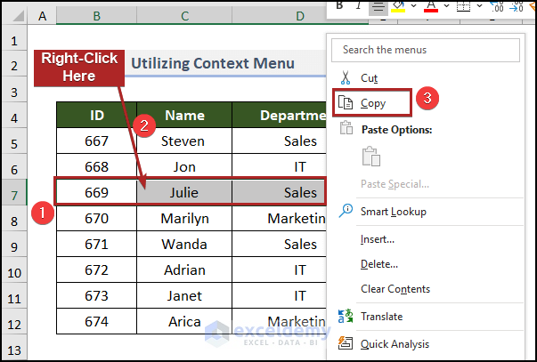Click the Search the menus field
Viewport: 537px width, 362px height.
[426, 50]
